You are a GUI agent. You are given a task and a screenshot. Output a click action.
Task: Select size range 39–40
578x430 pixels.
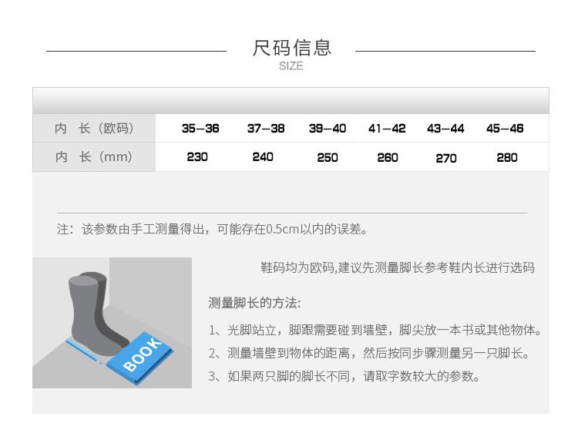[x=328, y=128]
